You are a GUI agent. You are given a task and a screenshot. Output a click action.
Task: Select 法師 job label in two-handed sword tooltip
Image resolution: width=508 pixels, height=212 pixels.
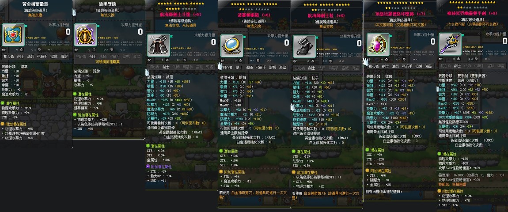pos(467,65)
